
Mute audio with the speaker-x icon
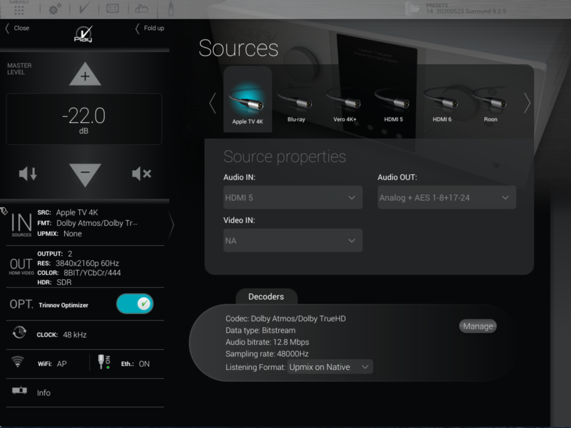141,174
